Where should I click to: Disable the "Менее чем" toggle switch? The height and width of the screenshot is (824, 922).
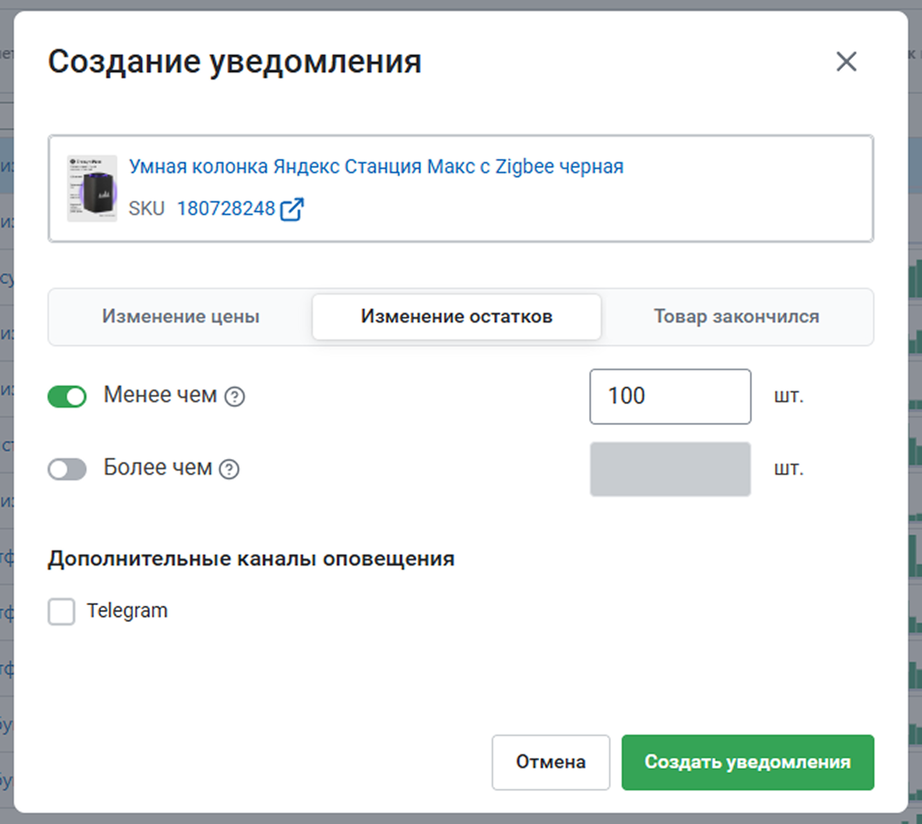pyautogui.click(x=67, y=397)
